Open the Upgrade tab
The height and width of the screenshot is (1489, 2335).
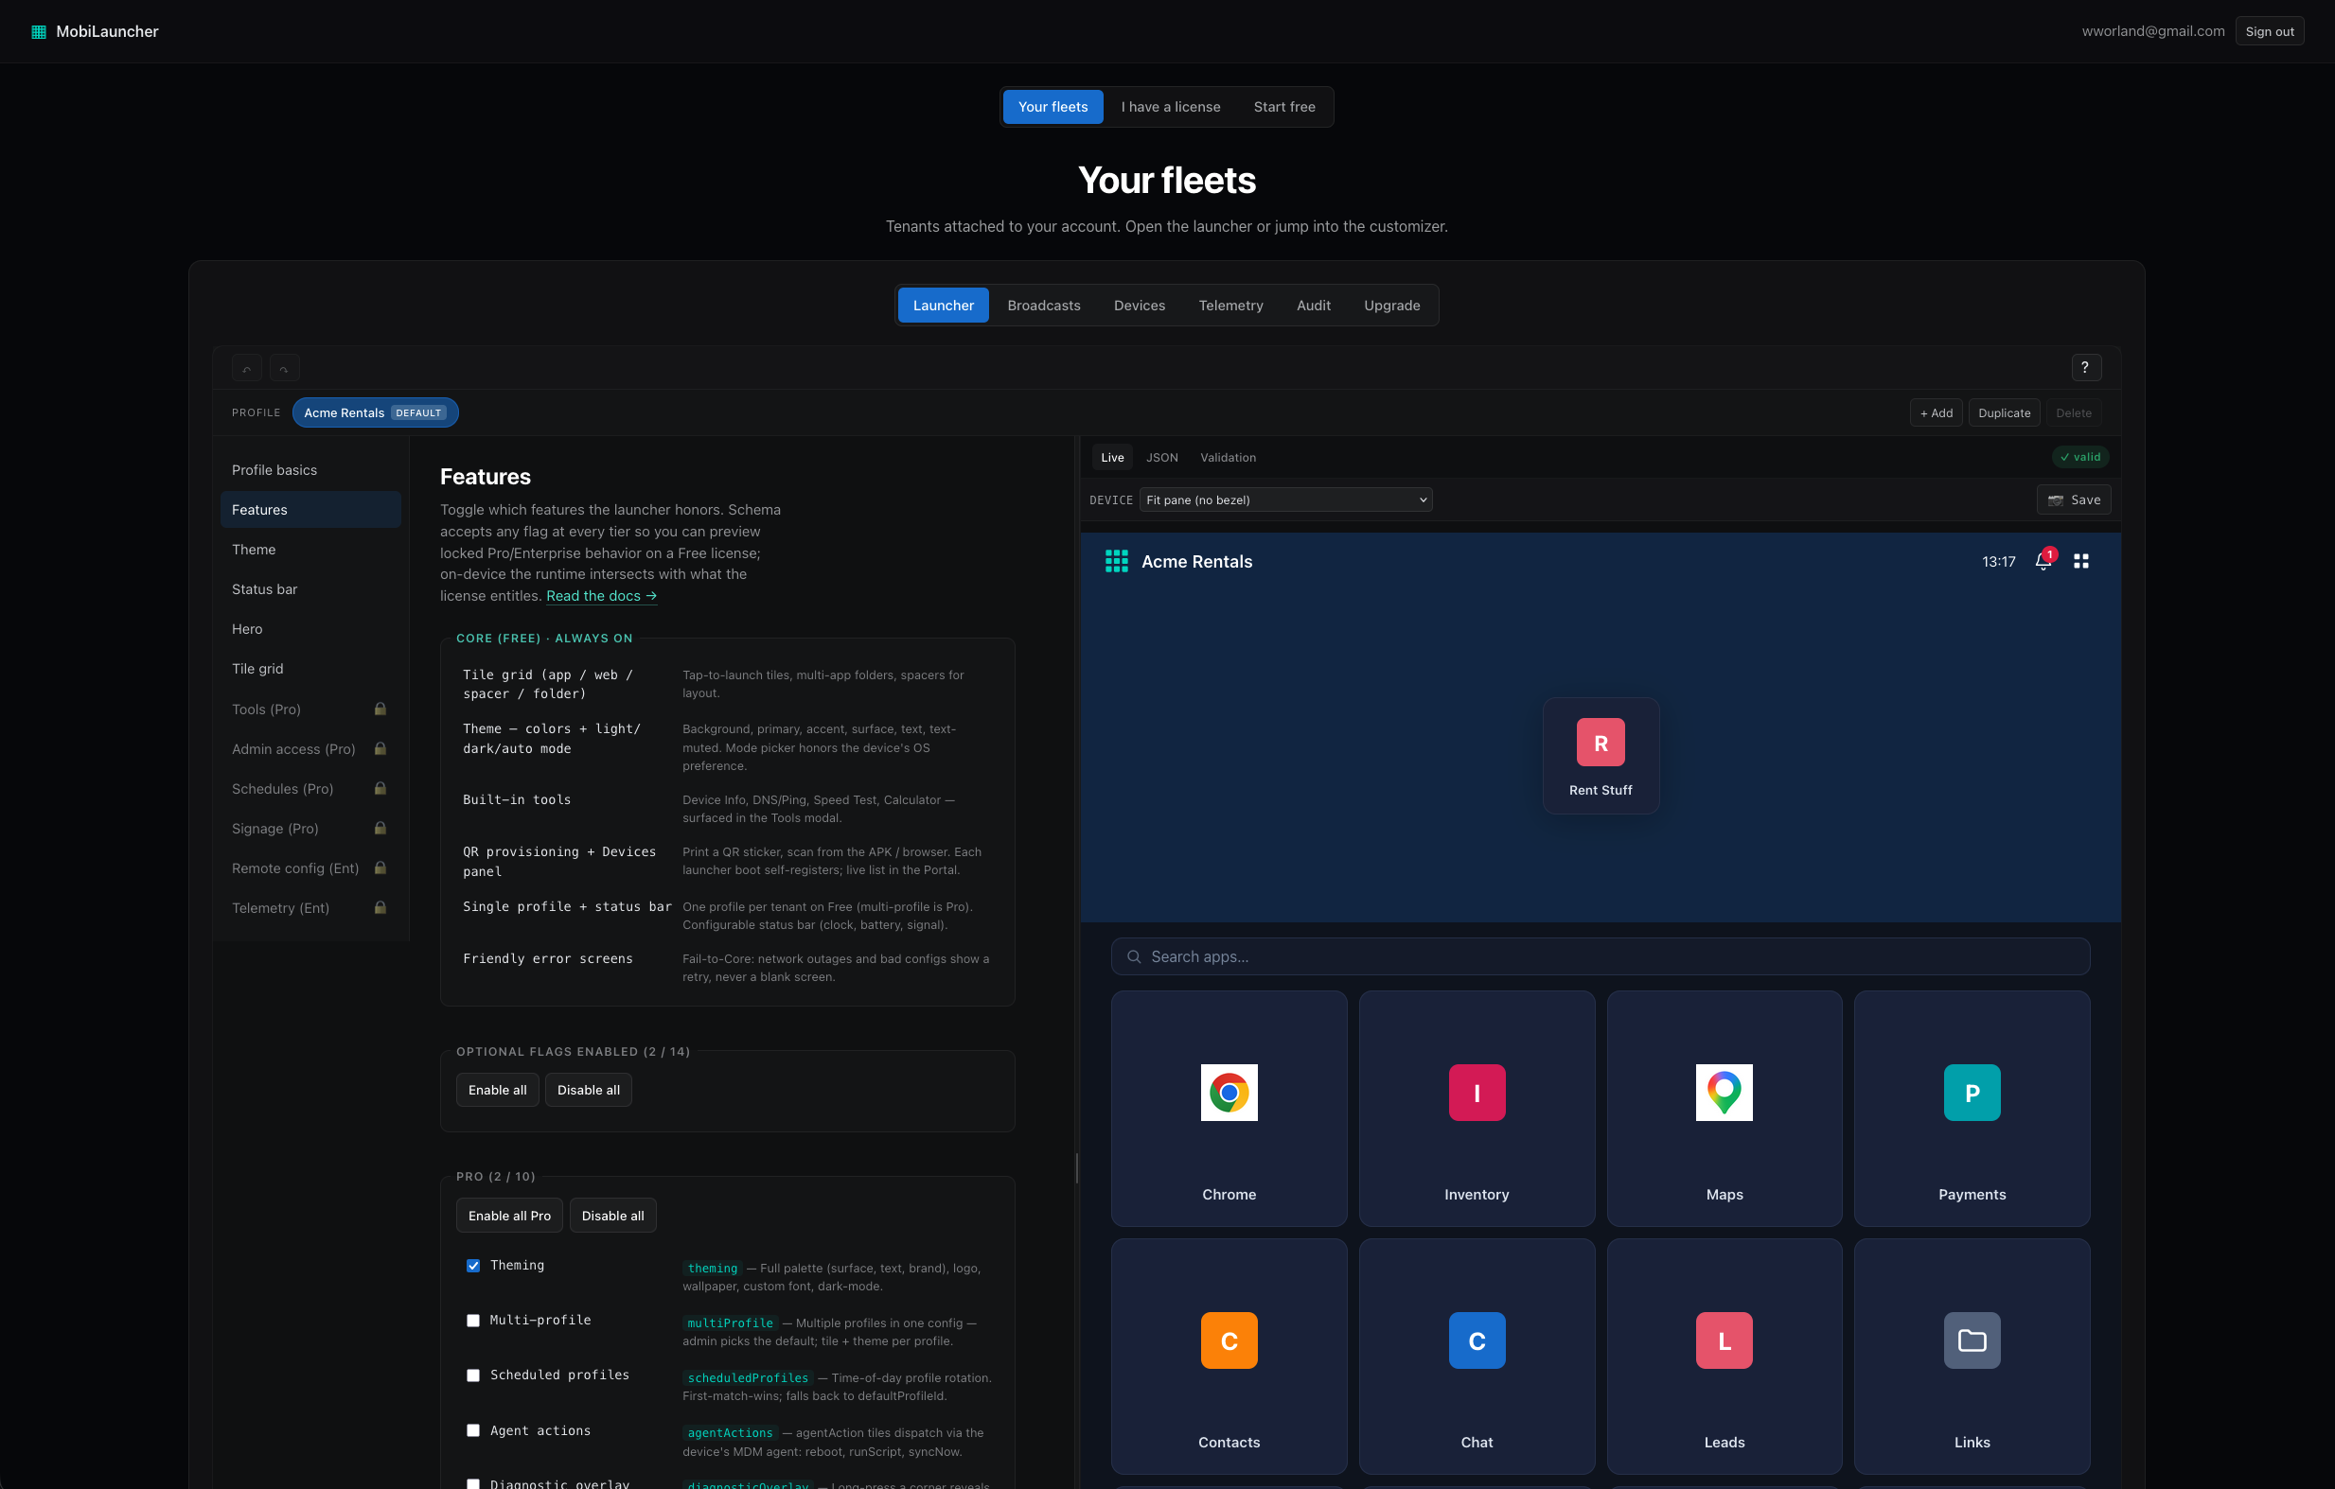[1391, 306]
